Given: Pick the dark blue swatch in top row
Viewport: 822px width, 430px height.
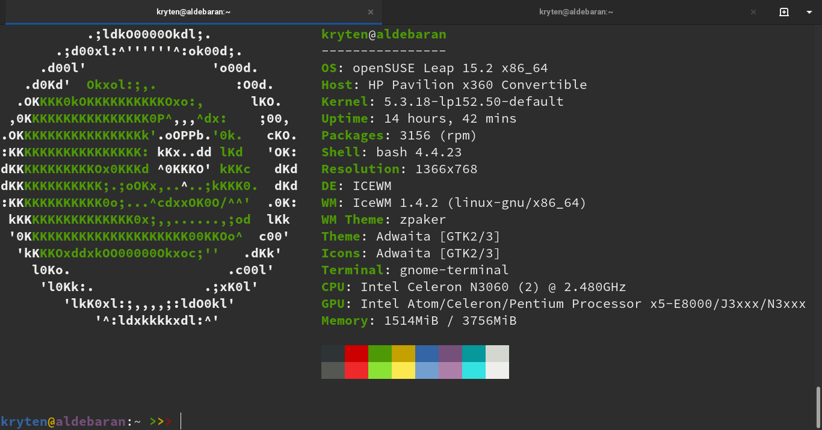Looking at the screenshot, I should coord(427,354).
